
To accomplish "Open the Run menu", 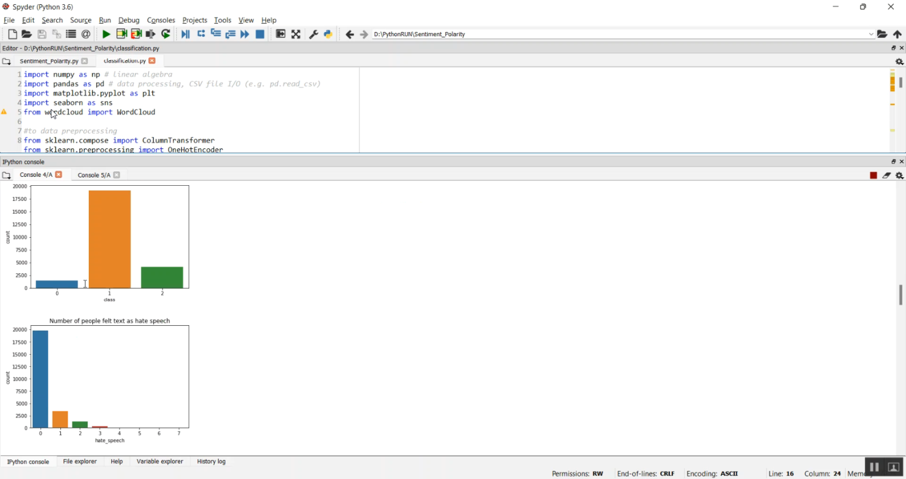I will click(x=105, y=20).
